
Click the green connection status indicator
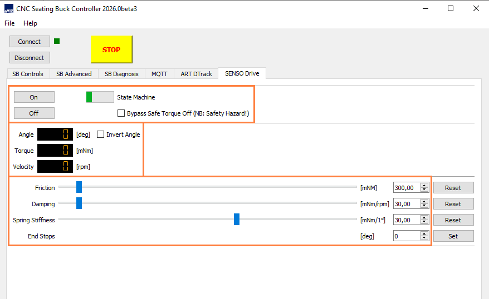57,41
